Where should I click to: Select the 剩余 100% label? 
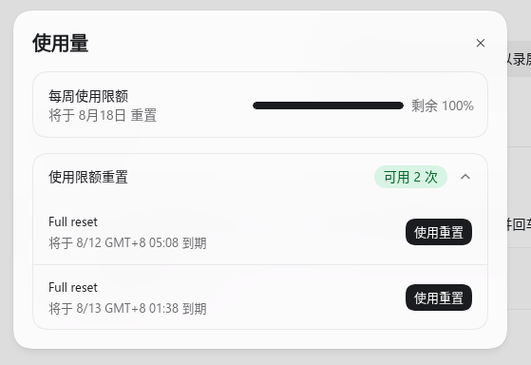coord(443,106)
